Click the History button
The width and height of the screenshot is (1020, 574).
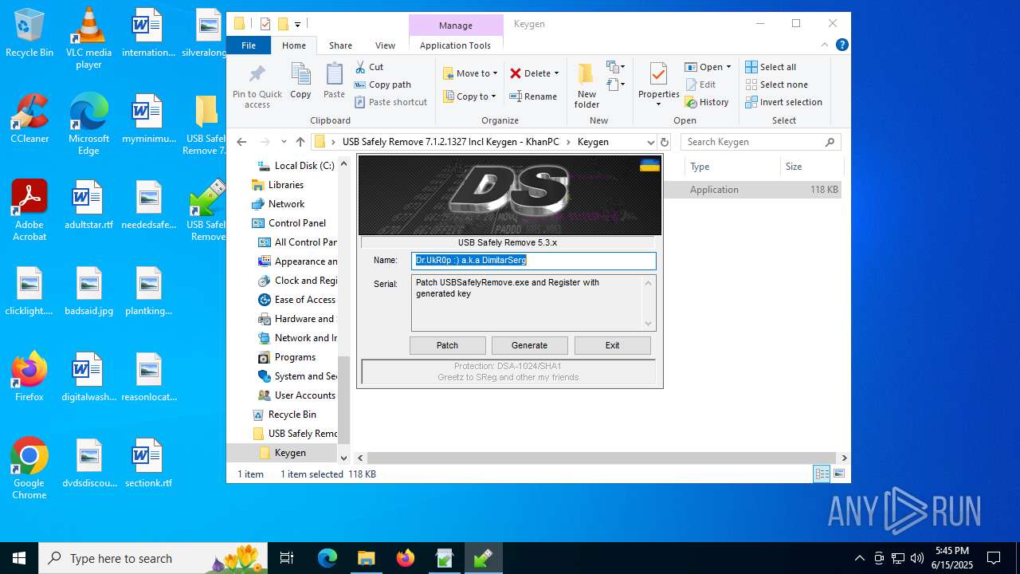(706, 102)
